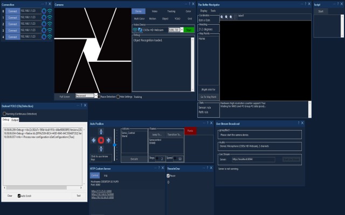345x215 pixels.
Task: Click Connect button for connection 0
Action: pos(12,11)
